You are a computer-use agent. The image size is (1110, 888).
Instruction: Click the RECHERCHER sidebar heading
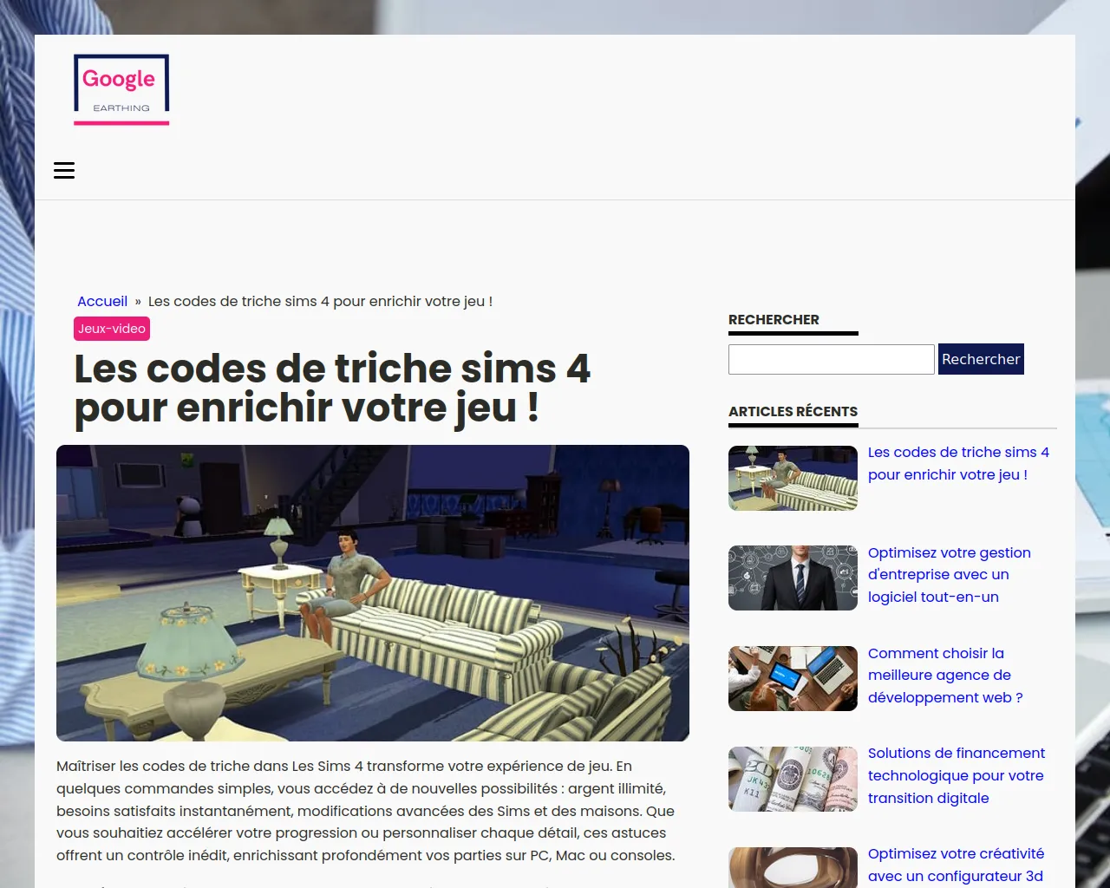[774, 320]
